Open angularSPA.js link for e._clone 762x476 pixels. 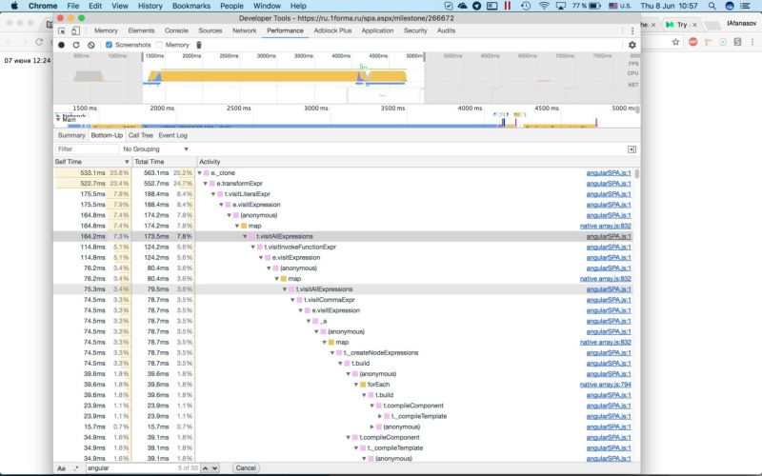click(609, 173)
